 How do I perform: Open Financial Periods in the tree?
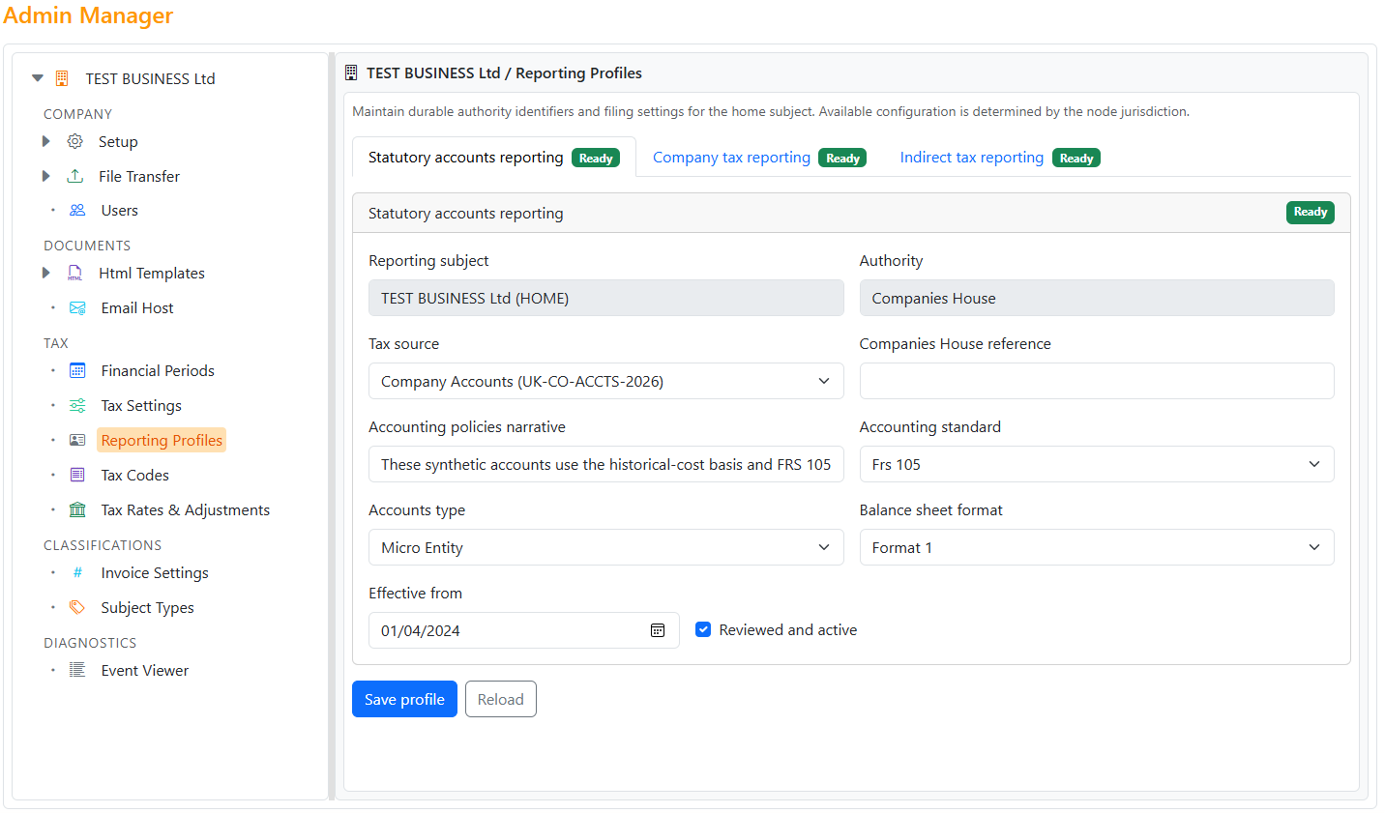(158, 370)
